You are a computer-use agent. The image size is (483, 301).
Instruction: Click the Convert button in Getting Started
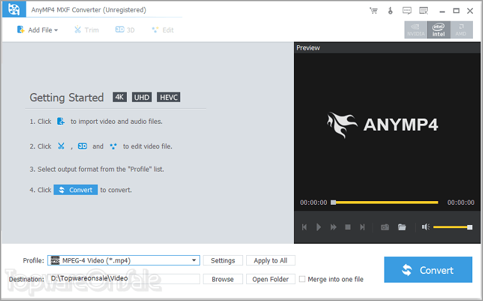tap(76, 190)
